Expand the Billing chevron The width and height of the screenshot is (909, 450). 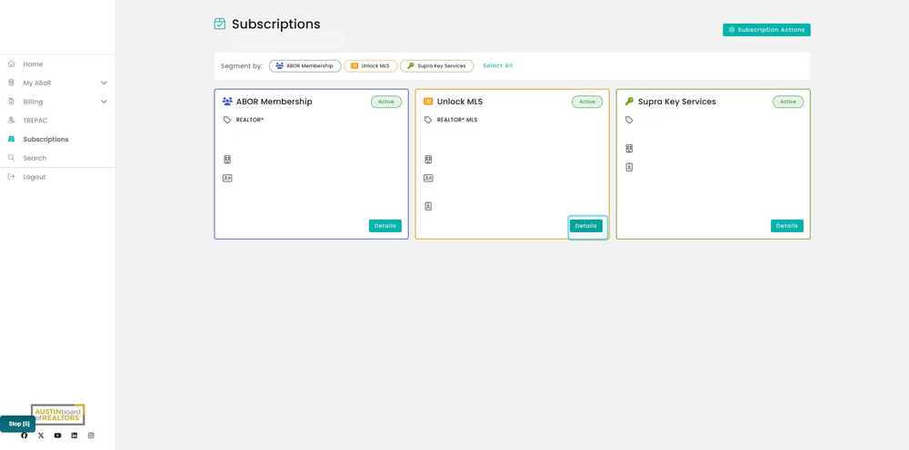click(x=104, y=102)
